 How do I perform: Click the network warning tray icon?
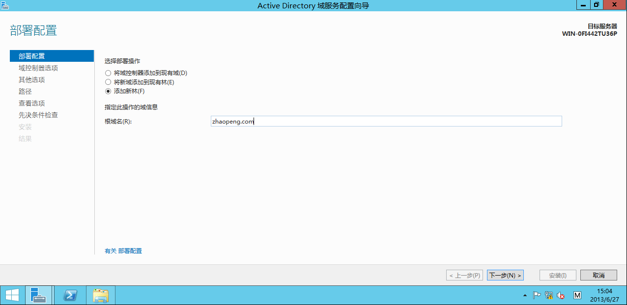coord(549,295)
